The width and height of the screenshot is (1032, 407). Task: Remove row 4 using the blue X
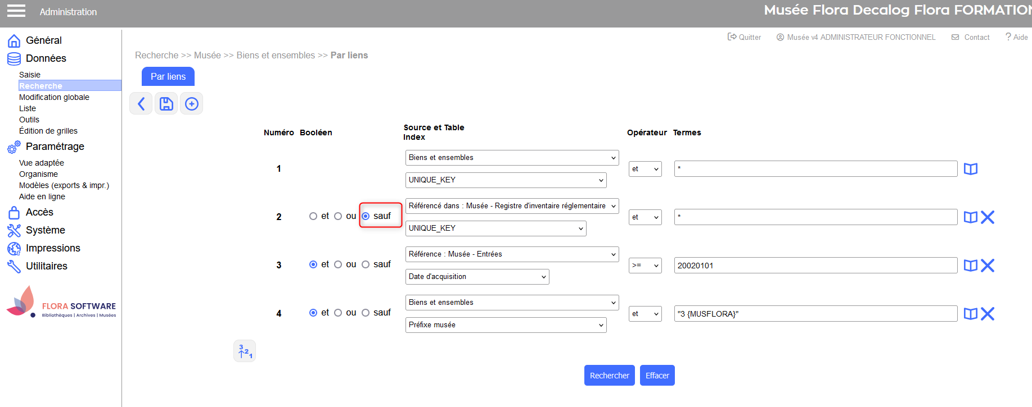988,314
